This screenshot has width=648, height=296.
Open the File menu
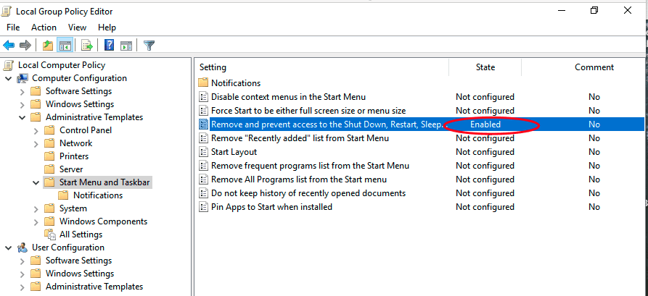[x=13, y=28]
